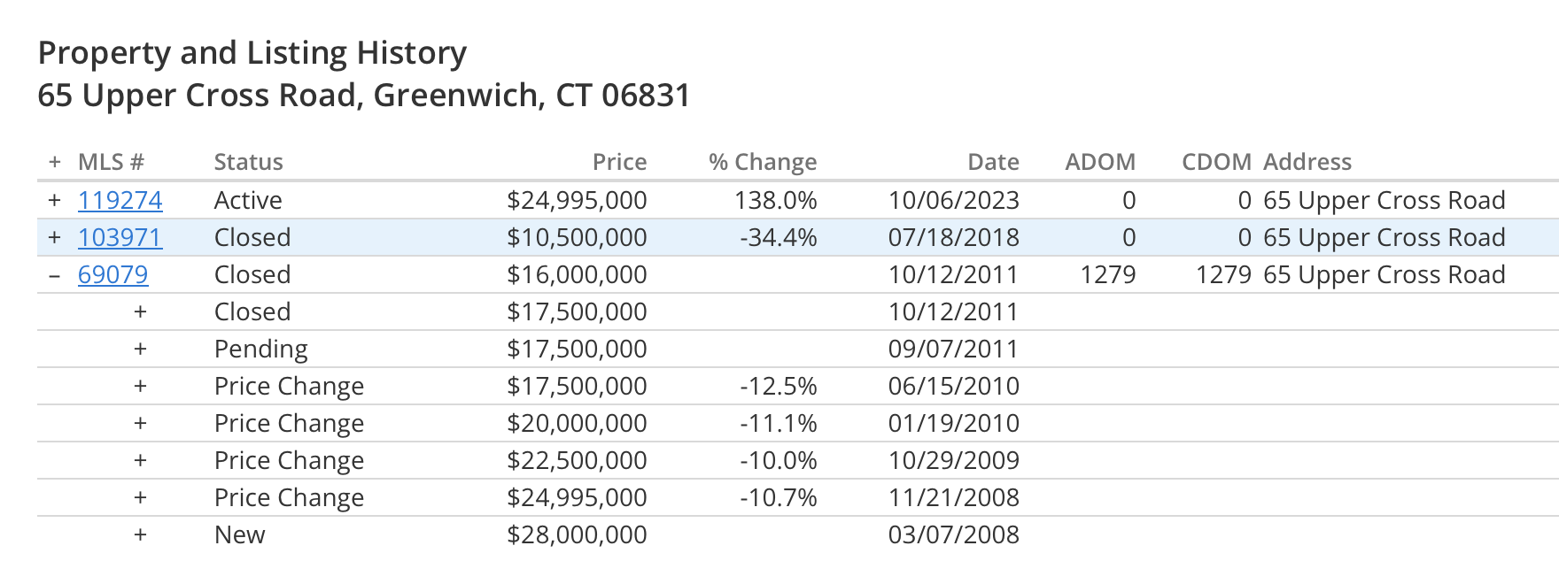Click the % Change column header
1559x584 pixels.
coord(763,162)
